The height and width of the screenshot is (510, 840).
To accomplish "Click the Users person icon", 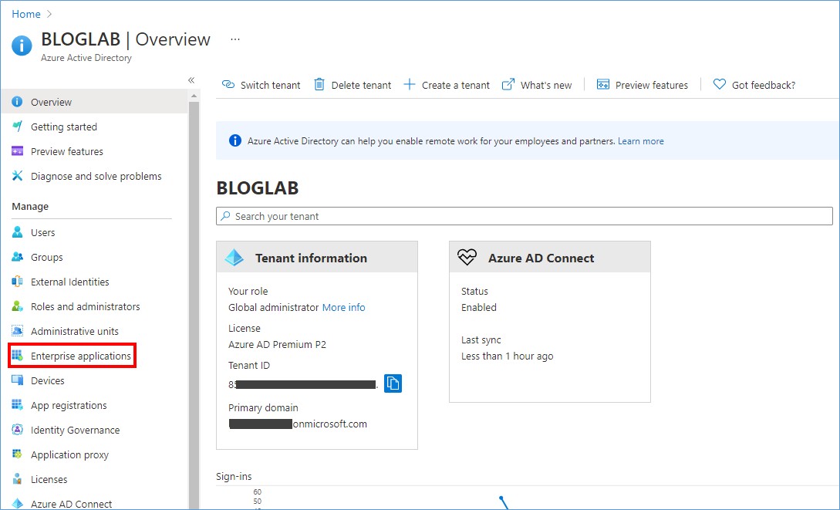I will [17, 232].
